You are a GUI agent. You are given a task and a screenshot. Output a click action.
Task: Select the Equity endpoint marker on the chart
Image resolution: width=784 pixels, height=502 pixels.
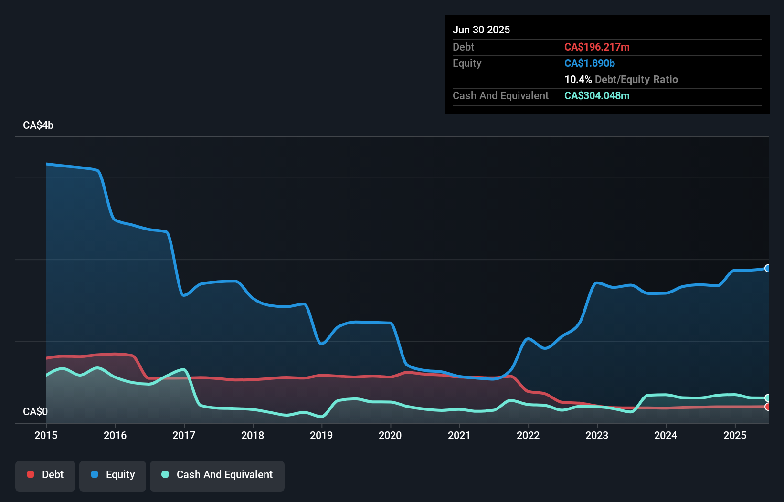tap(767, 269)
